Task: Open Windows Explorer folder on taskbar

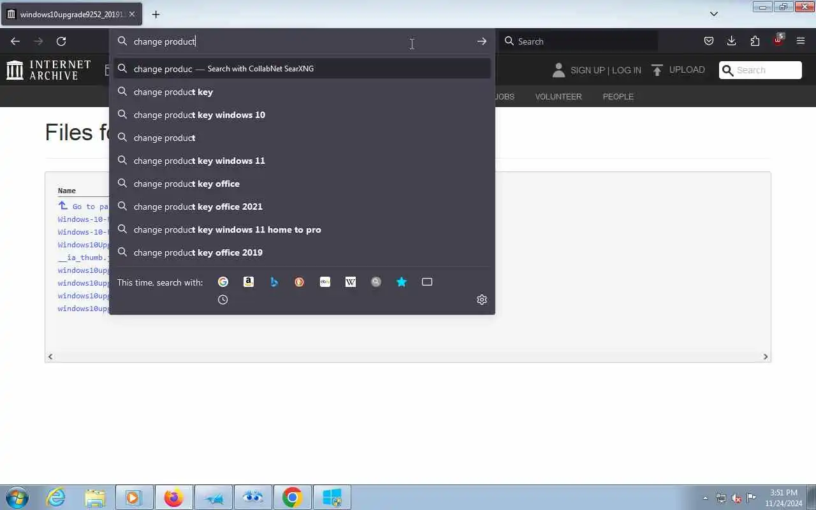Action: 95,497
